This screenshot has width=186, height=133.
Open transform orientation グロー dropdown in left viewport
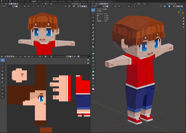[x=37, y=4]
